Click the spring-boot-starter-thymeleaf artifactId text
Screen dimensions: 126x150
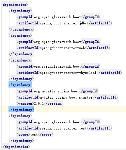tap(68, 73)
